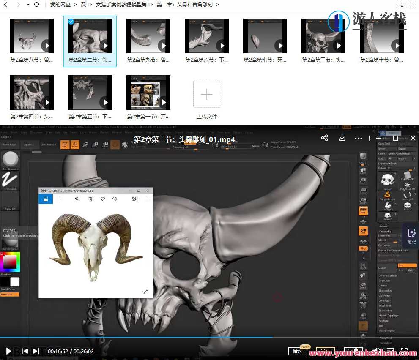Click the Divide button
Viewport: 419px width, 360px height.
[382, 268]
